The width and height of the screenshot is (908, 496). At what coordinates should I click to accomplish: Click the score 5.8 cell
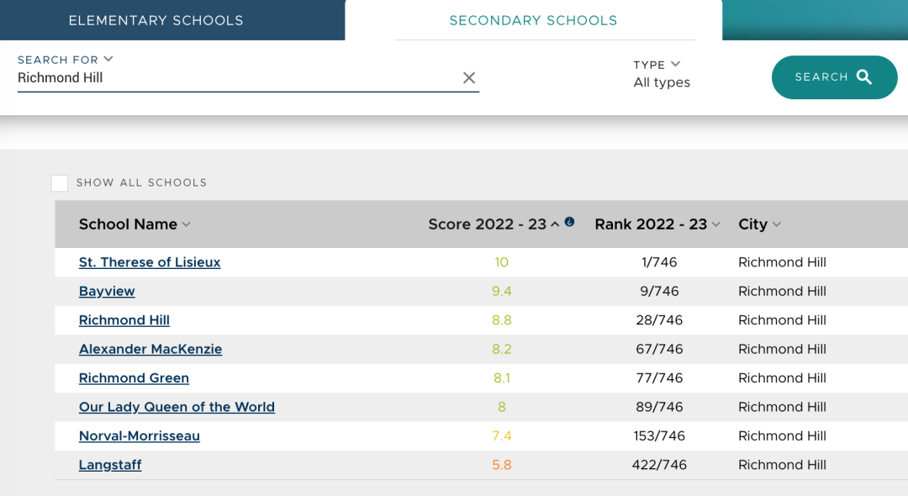point(501,465)
